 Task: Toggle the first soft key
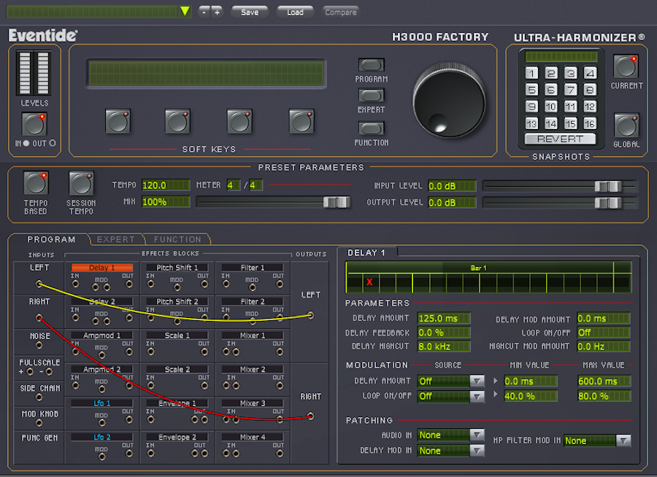118,122
